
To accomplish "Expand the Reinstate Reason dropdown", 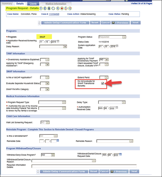I will (x=115, y=141).
